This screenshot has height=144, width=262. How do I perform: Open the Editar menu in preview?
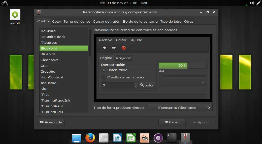(x=121, y=40)
